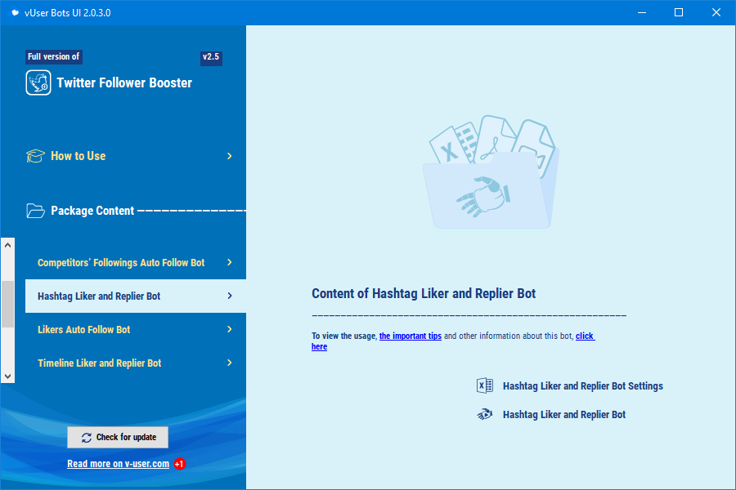Click the Check for update button
This screenshot has width=736, height=490.
pyautogui.click(x=118, y=437)
